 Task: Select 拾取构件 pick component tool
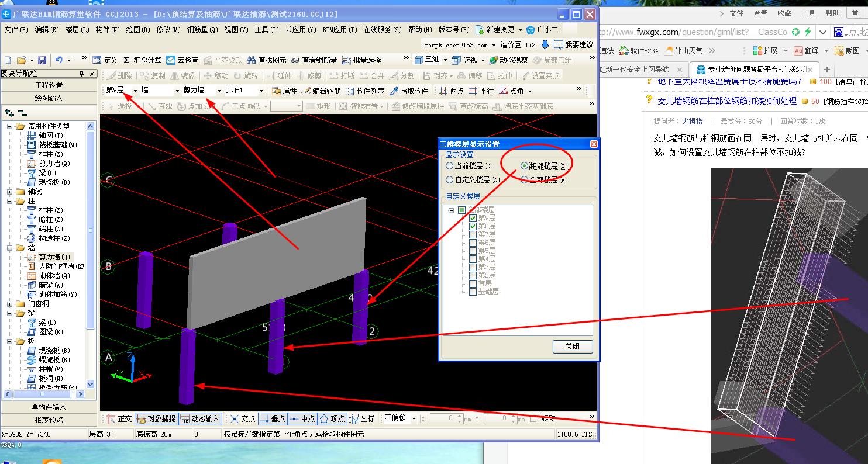[409, 91]
